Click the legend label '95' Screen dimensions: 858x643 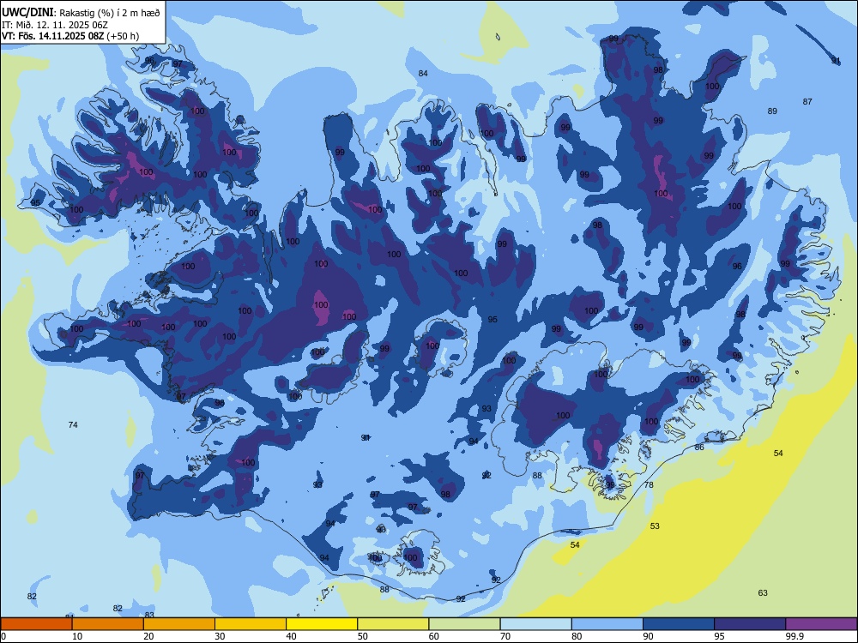[x=720, y=636]
